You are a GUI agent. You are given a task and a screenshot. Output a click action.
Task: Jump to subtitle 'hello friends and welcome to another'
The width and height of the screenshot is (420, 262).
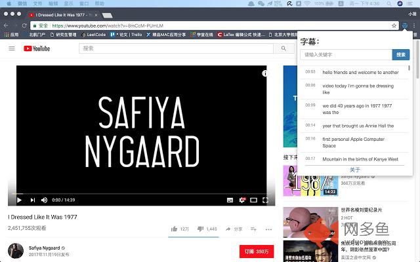pyautogui.click(x=354, y=72)
